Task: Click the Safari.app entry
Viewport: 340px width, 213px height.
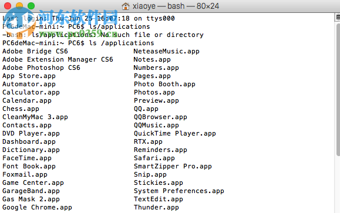Action: (x=154, y=158)
